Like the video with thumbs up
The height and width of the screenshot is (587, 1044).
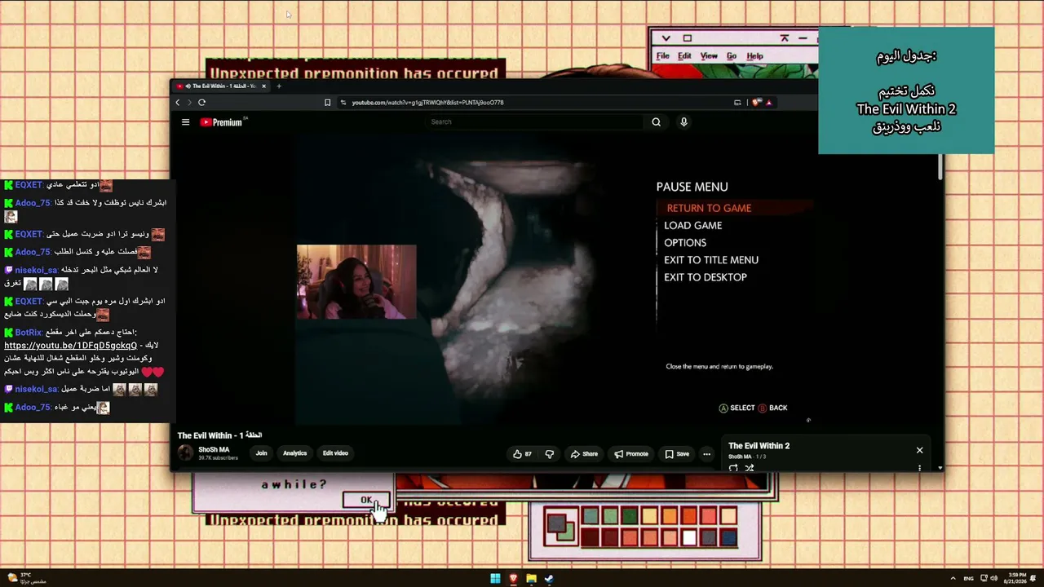pyautogui.click(x=522, y=454)
